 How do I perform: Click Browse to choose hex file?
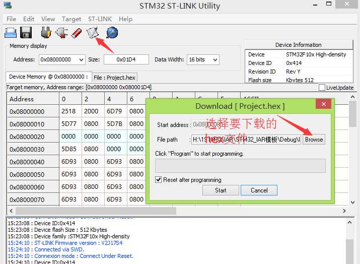314,140
